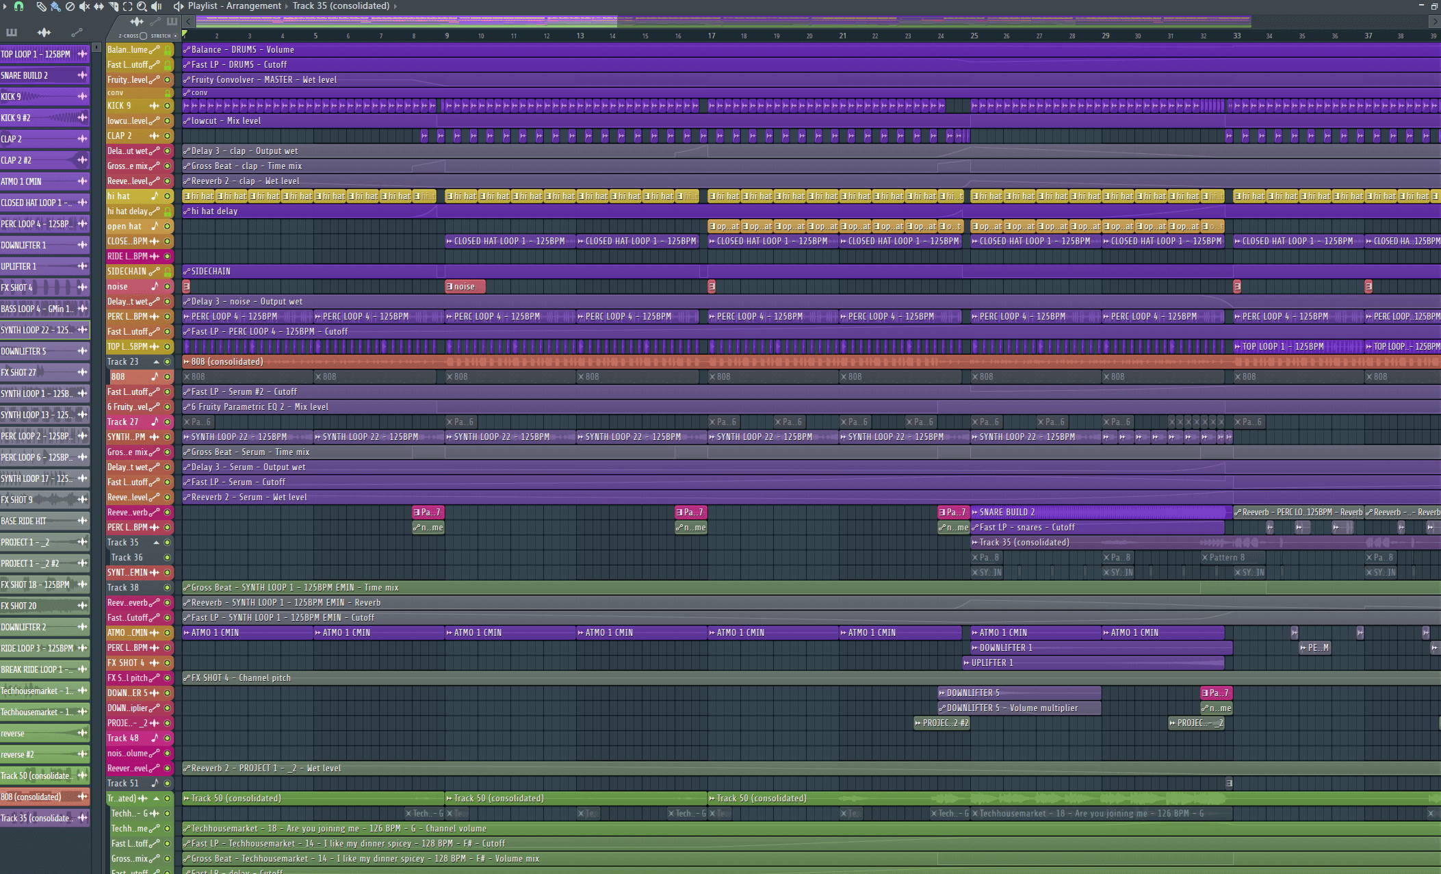Image resolution: width=1441 pixels, height=874 pixels.
Task: Open arrow after Track 35 (consolidated) breadcrumb
Action: coord(395,6)
